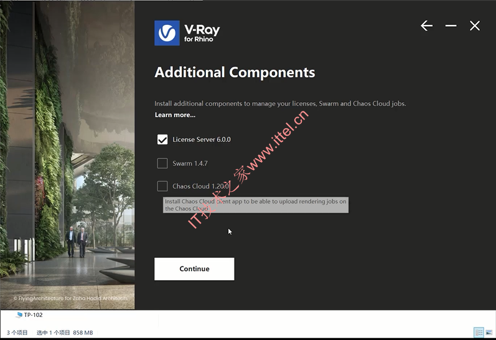Open the Learn more... link
The height and width of the screenshot is (340, 496).
pyautogui.click(x=175, y=115)
